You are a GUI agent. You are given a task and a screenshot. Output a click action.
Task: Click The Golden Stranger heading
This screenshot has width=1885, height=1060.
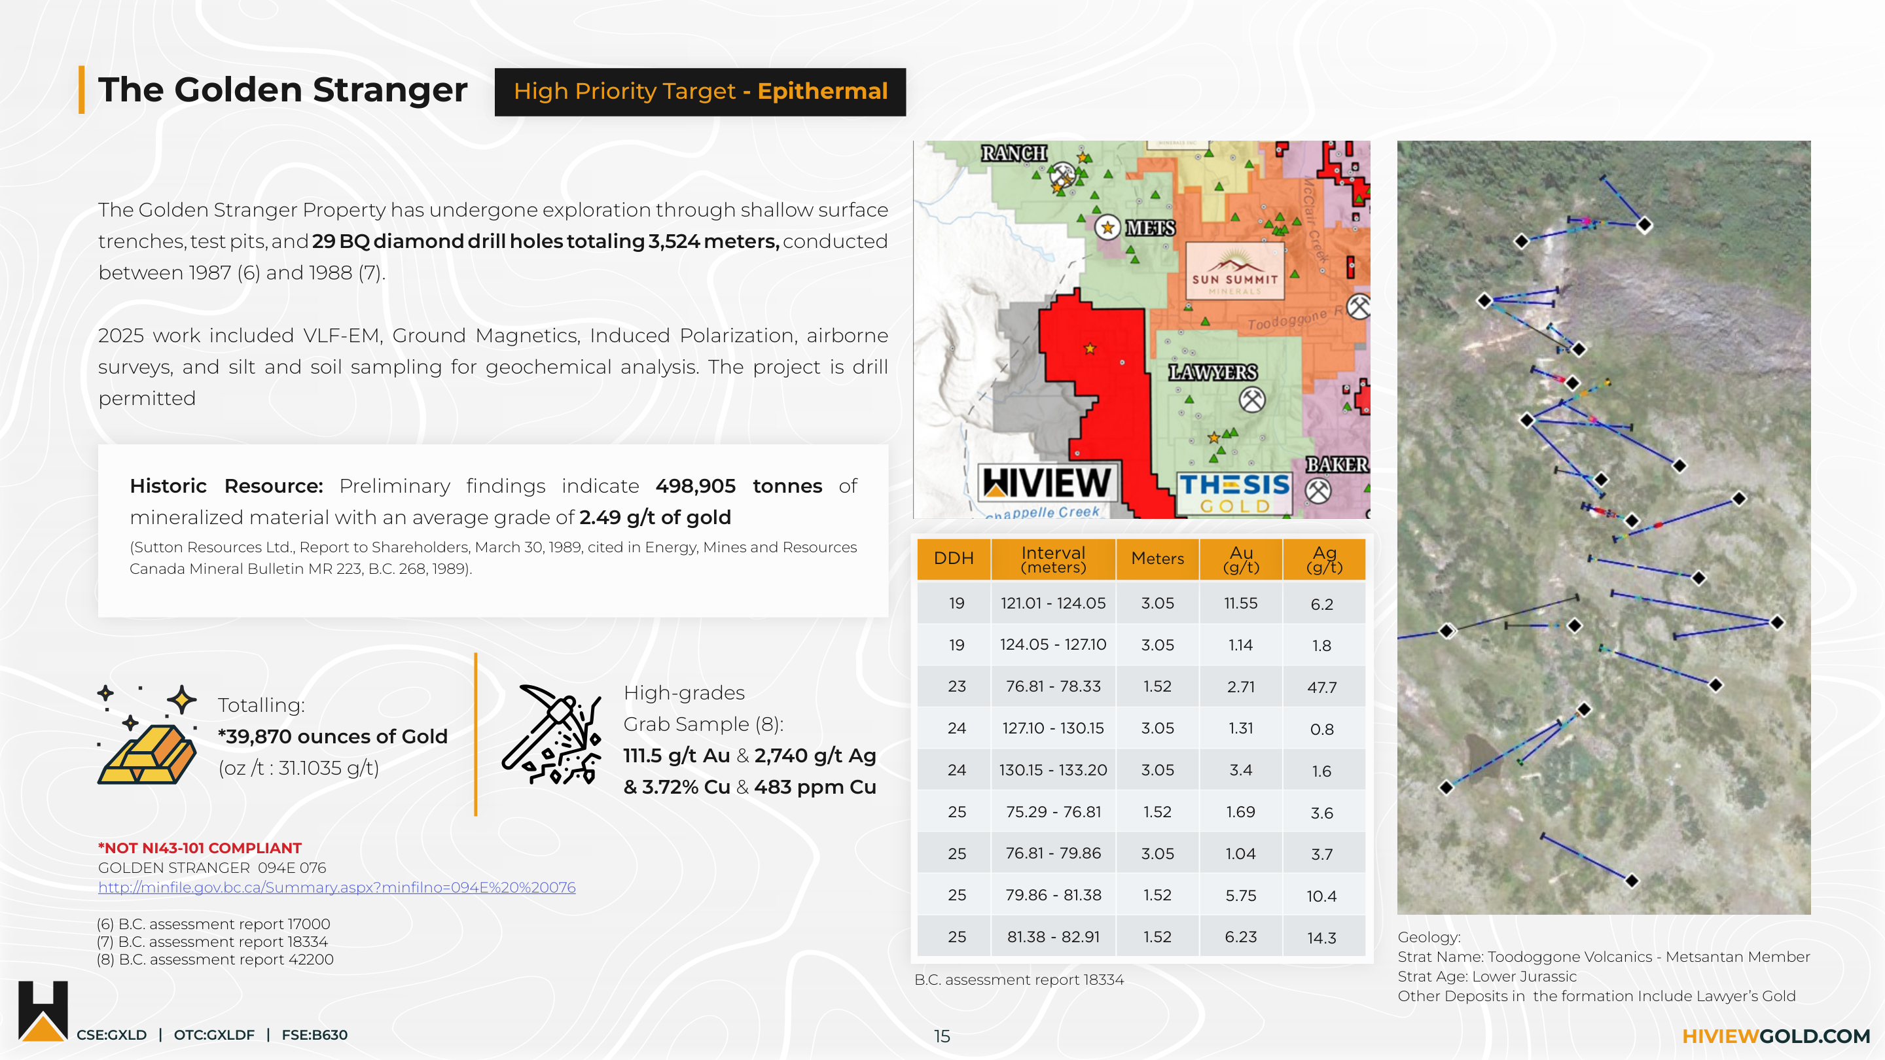click(x=283, y=90)
